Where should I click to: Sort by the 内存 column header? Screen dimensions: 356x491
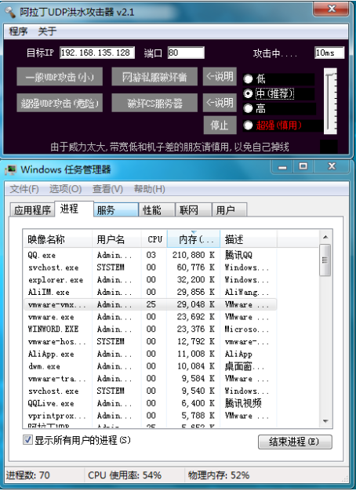[x=194, y=239]
